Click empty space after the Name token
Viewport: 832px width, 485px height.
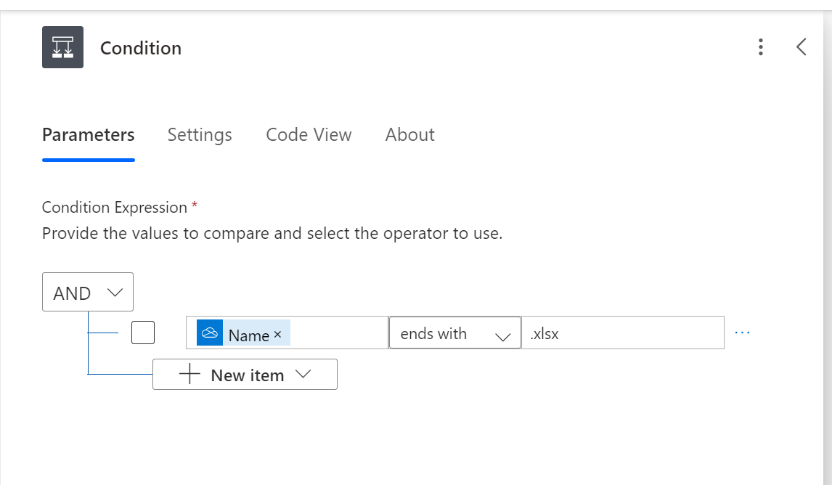pyautogui.click(x=338, y=333)
